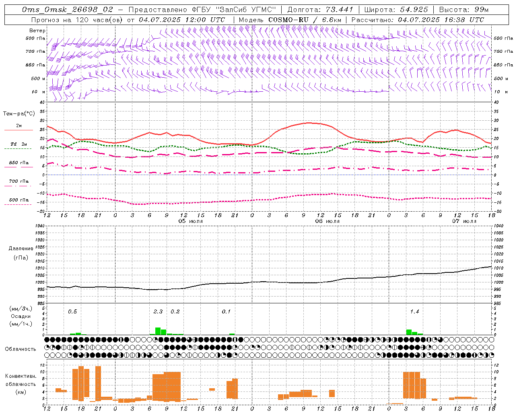Click the "Облачность" cloud cover label

tap(21, 349)
